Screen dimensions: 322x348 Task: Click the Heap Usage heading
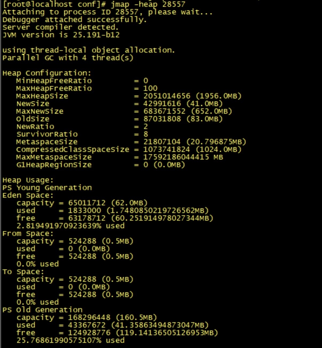pos(28,180)
